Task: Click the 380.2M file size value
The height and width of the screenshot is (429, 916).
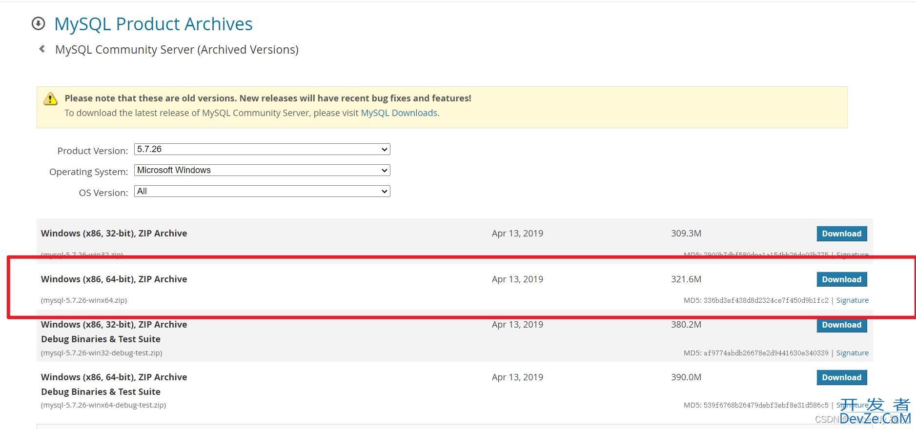Action: coord(686,325)
